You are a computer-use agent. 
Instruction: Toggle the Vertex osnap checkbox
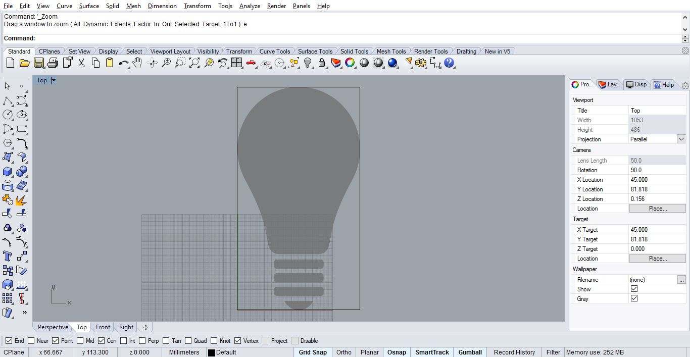[238, 341]
